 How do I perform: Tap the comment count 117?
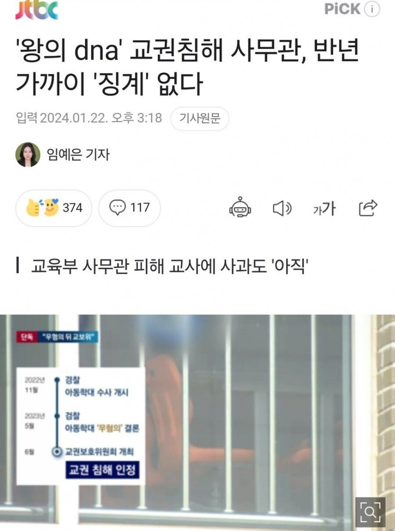click(140, 207)
